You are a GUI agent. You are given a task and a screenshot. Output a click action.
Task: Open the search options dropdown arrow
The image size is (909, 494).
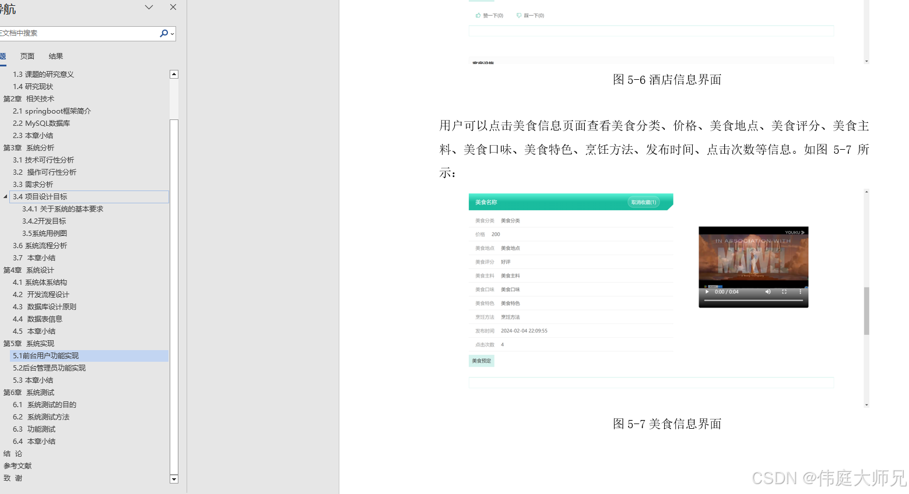(x=172, y=34)
